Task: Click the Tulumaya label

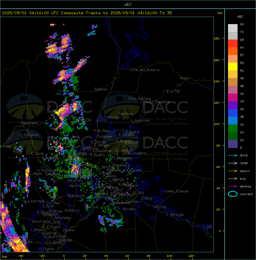Action: [105, 136]
